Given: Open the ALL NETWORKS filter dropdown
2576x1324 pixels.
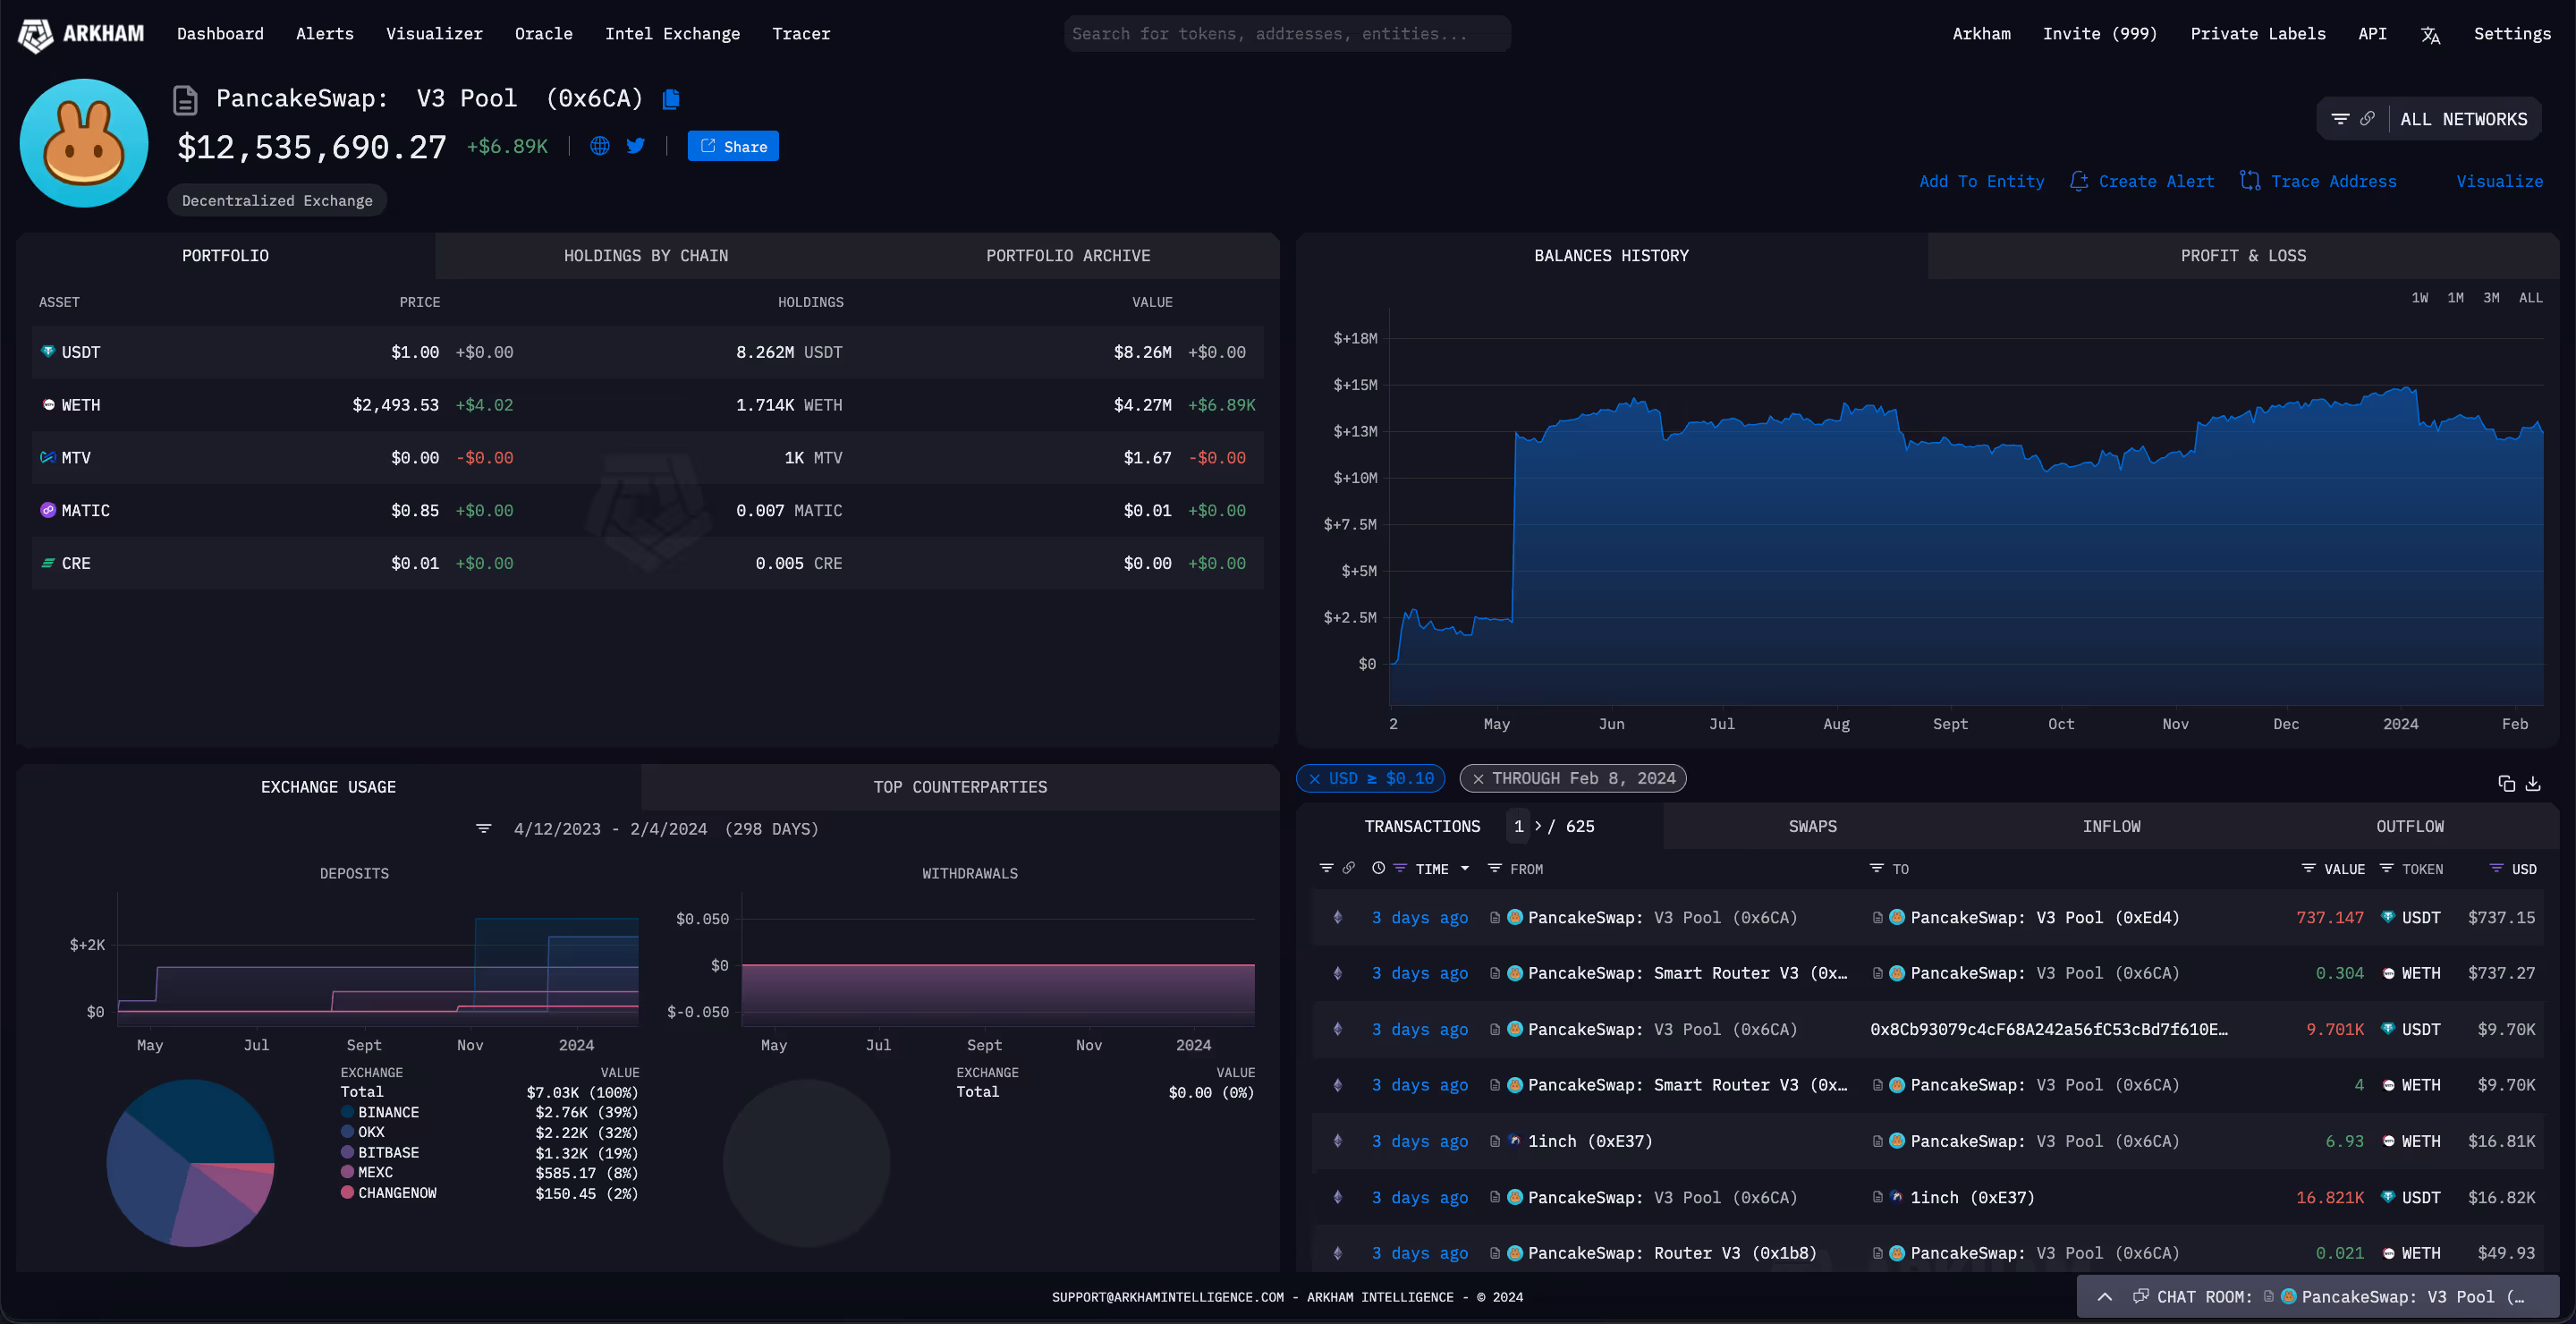Looking at the screenshot, I should pyautogui.click(x=2463, y=119).
